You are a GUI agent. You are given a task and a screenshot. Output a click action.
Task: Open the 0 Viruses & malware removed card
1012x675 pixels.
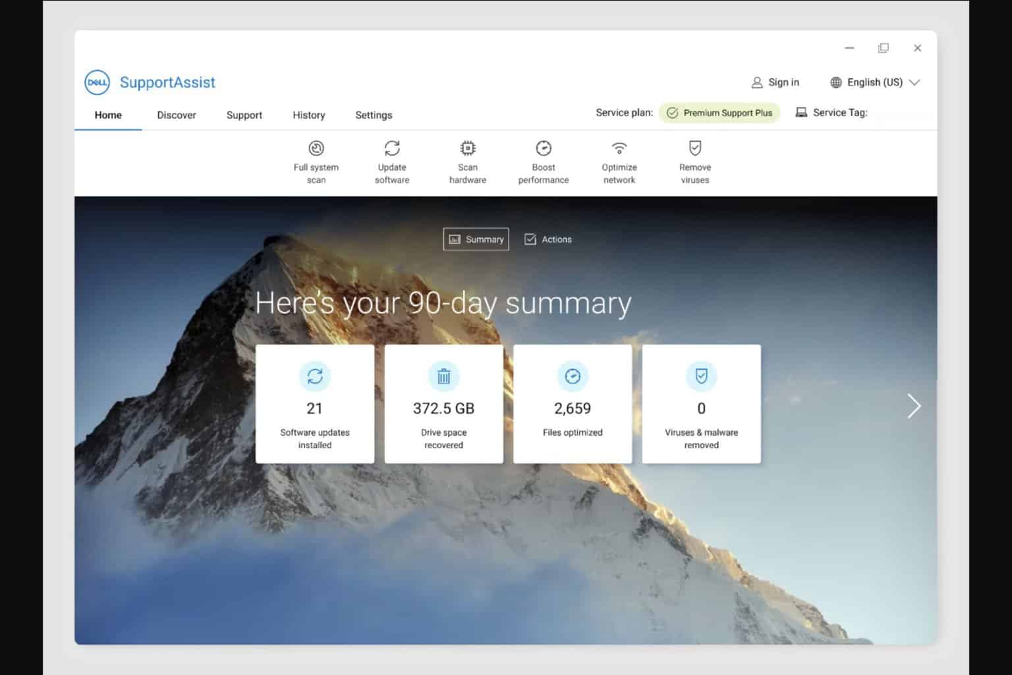click(702, 404)
